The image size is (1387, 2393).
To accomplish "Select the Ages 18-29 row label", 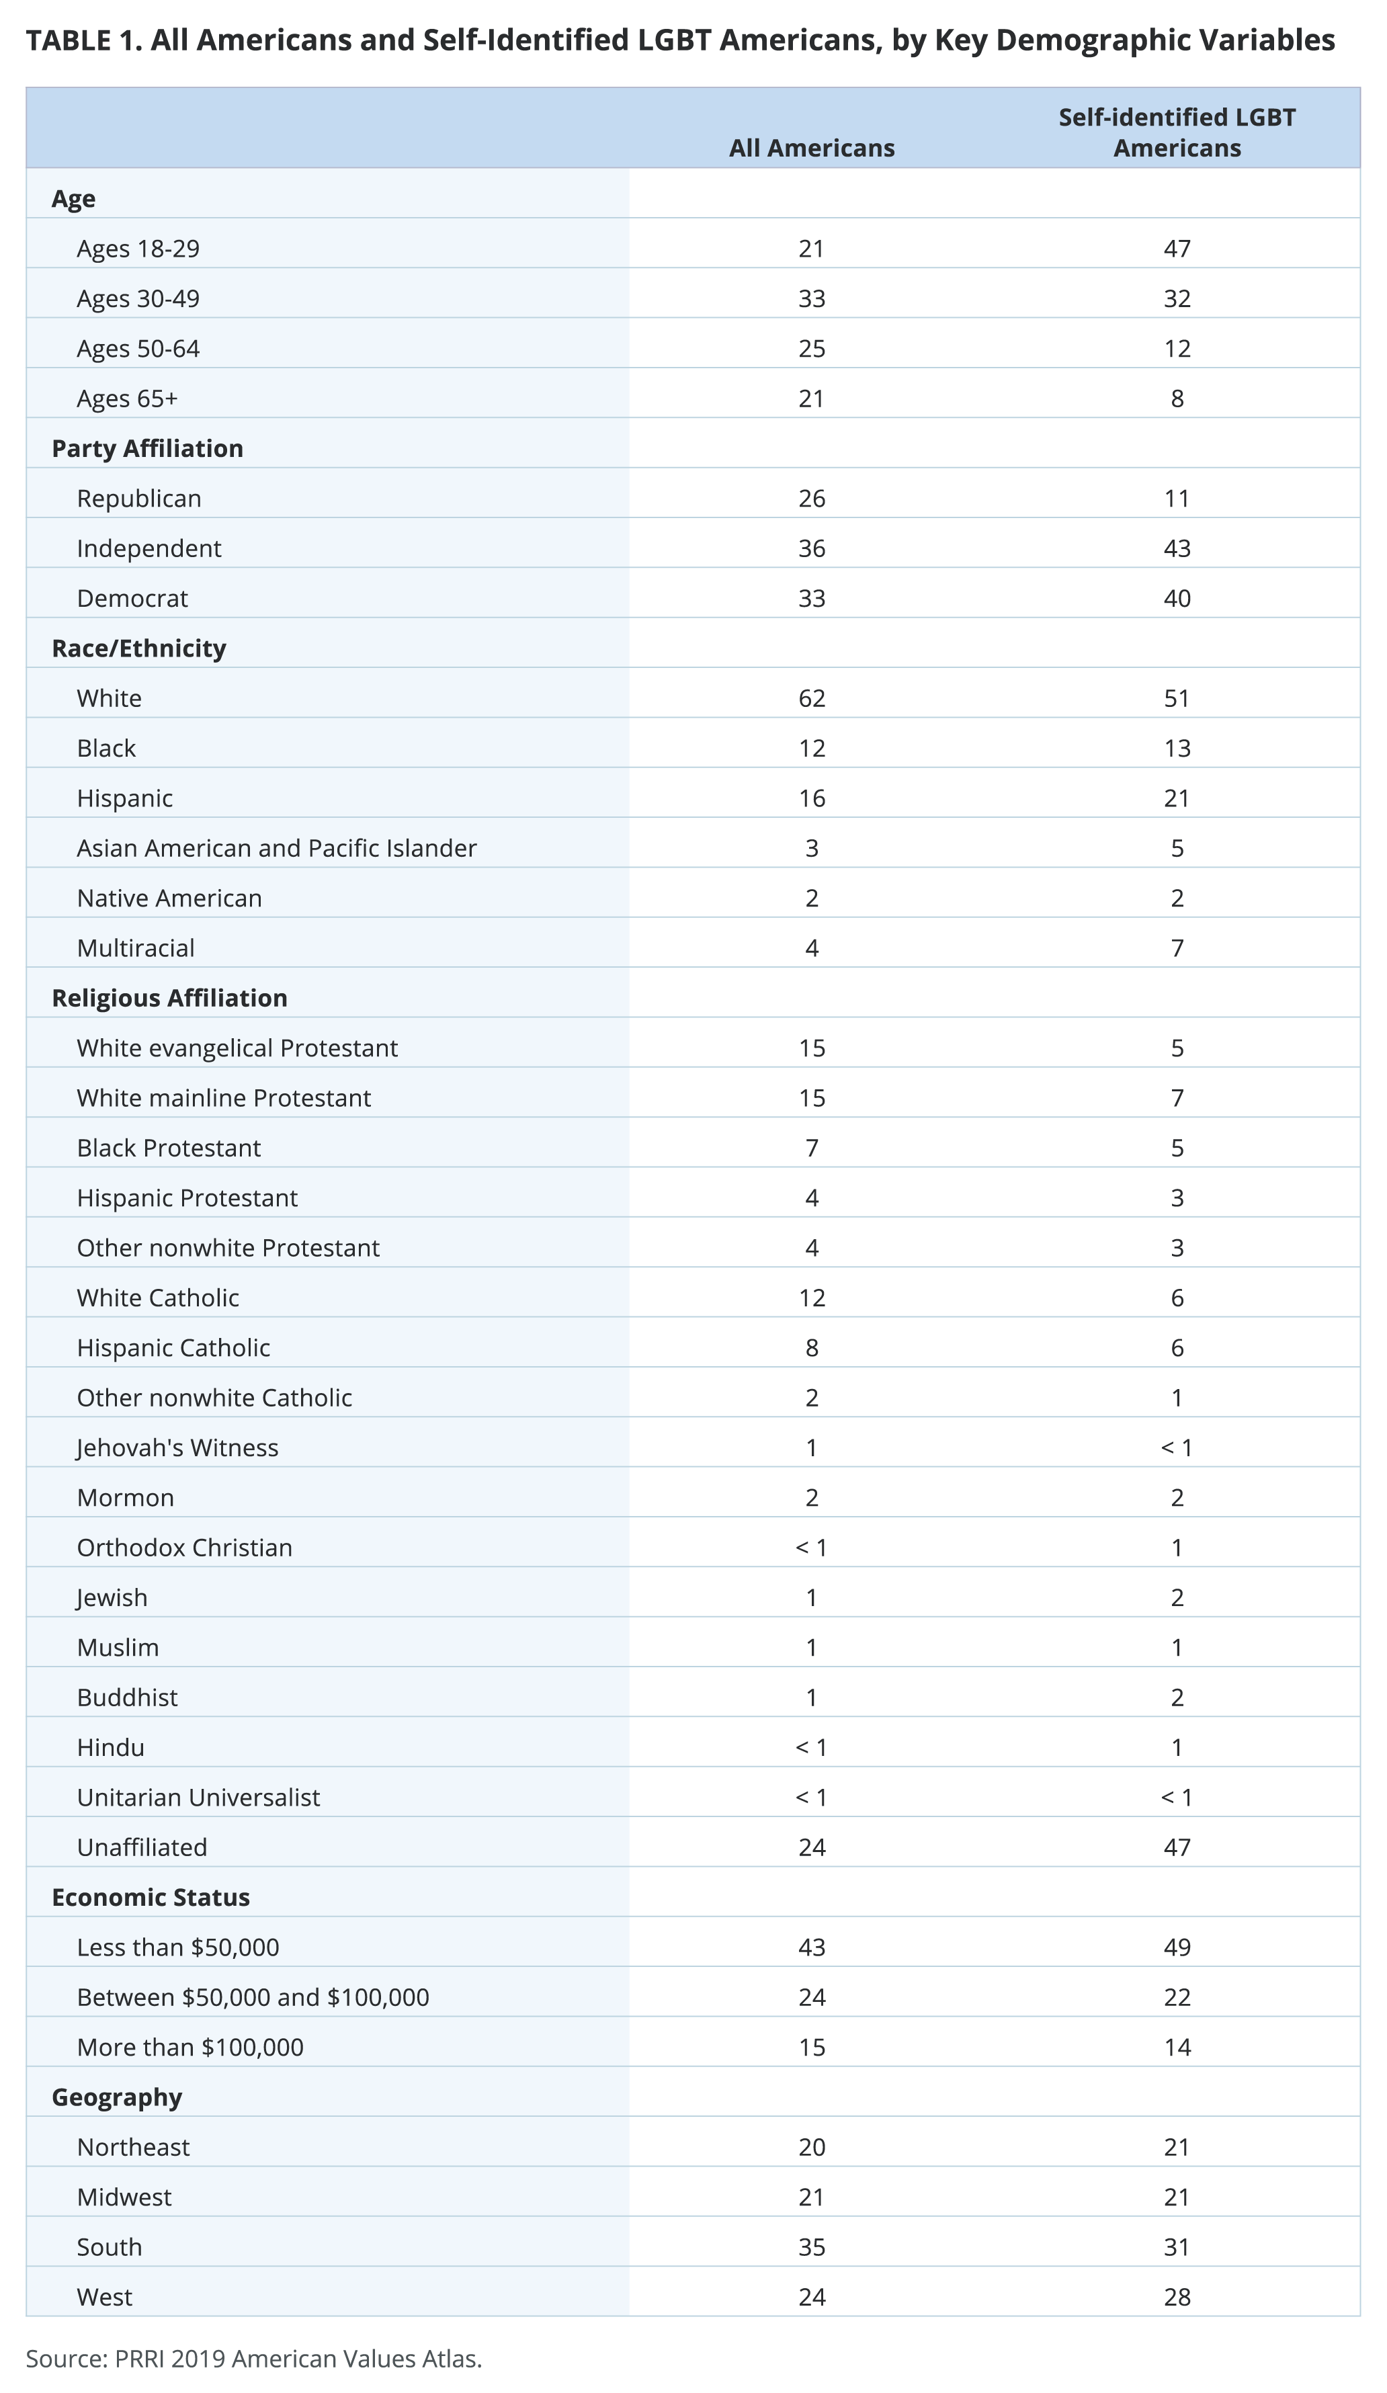I will (x=138, y=249).
